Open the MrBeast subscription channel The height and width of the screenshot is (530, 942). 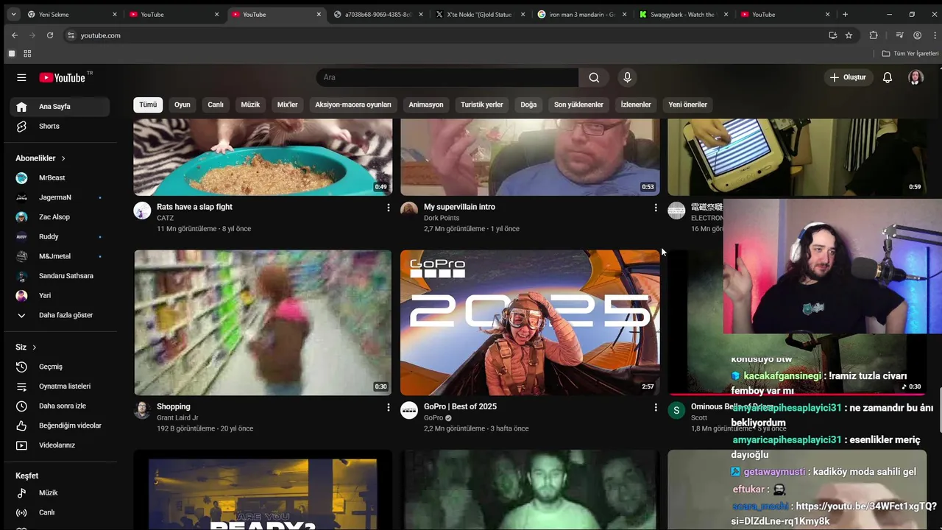point(60,177)
